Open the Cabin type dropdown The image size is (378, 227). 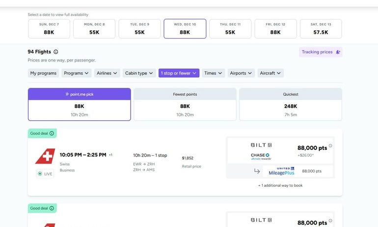(139, 73)
